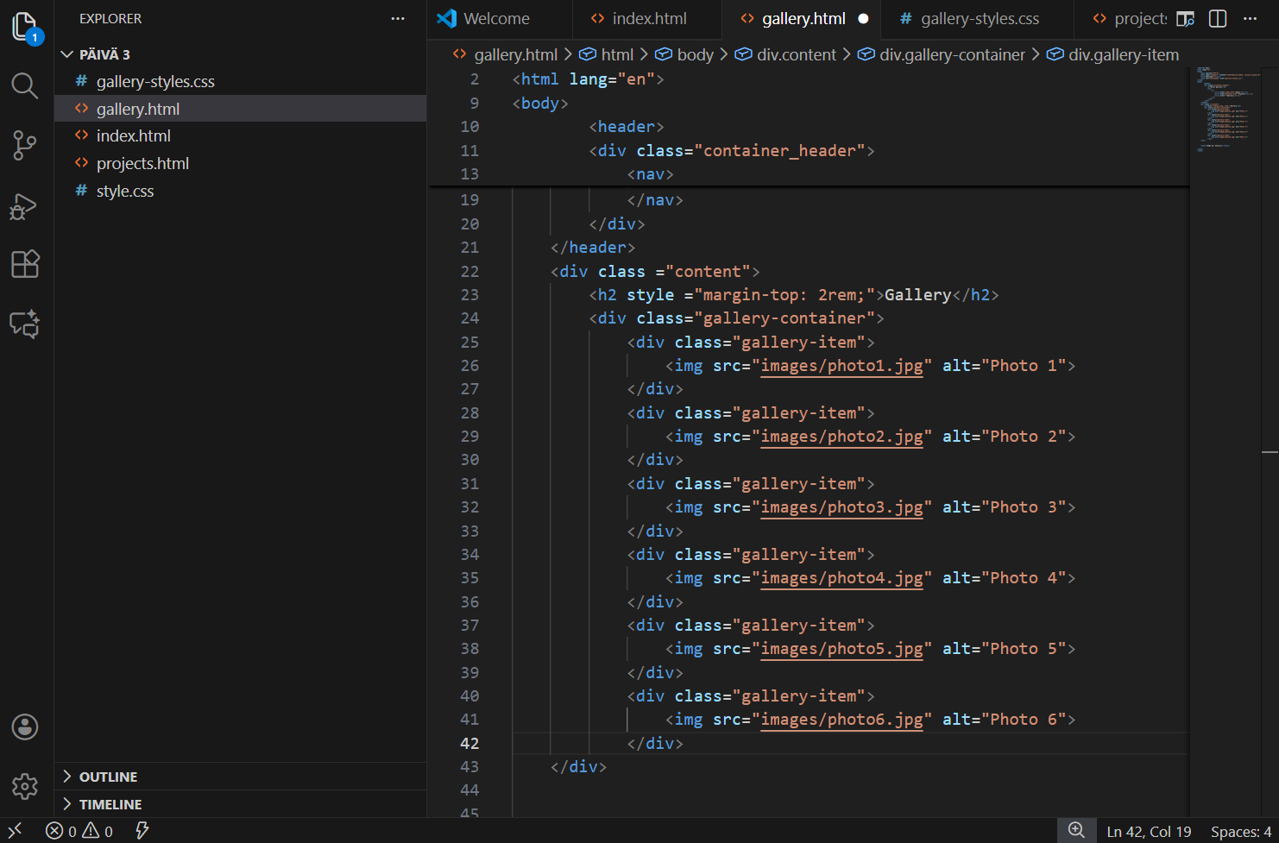Open style.css from the Explorer

pyautogui.click(x=123, y=191)
